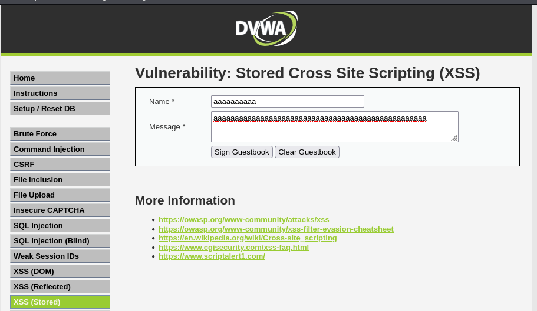Open the Insecure CAPTCHA page
This screenshot has width=537, height=311.
(x=60, y=210)
